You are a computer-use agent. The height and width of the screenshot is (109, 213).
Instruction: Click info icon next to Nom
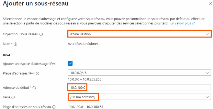point(15,44)
